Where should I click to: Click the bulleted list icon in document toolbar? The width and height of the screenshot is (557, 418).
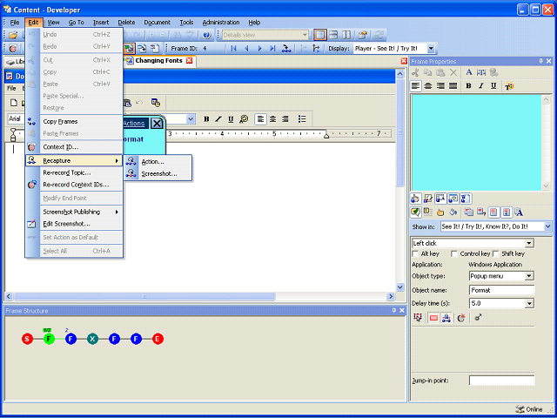tap(302, 119)
